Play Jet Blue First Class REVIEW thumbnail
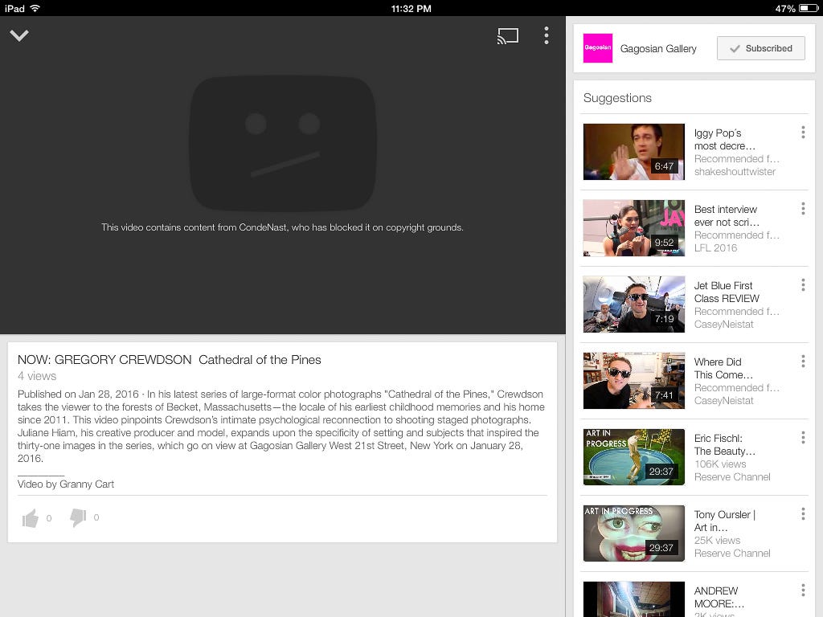Screen dimensions: 823x617 (633, 304)
